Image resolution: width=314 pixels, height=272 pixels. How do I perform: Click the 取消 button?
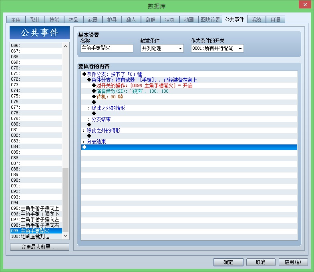(261, 262)
